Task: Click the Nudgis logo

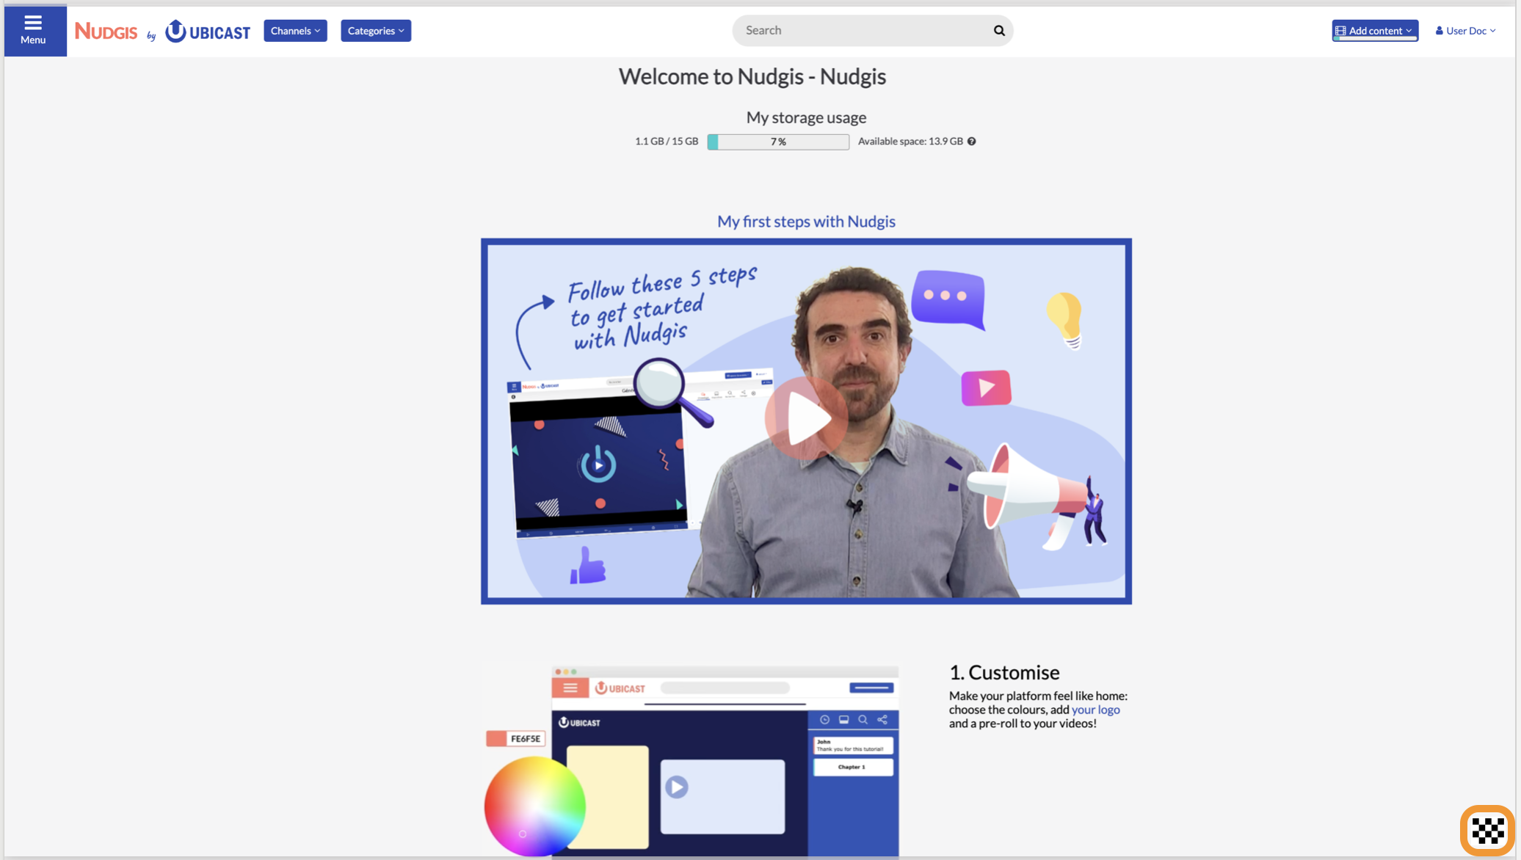Action: [x=106, y=32]
